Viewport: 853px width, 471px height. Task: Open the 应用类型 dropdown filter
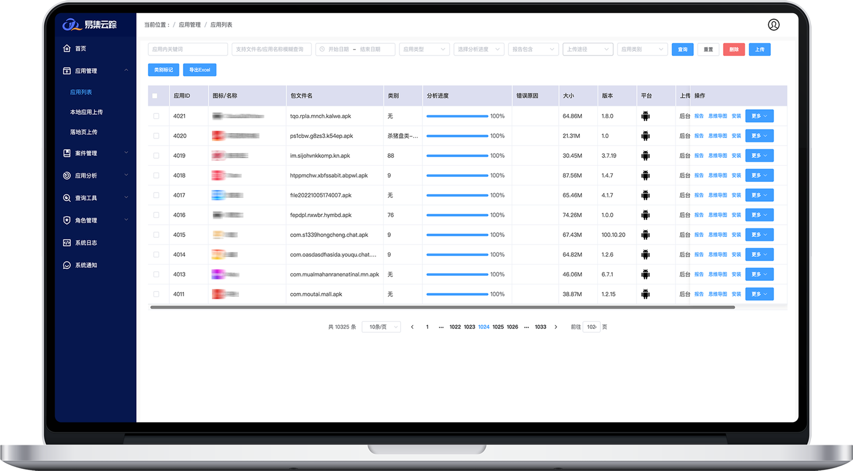pos(424,49)
